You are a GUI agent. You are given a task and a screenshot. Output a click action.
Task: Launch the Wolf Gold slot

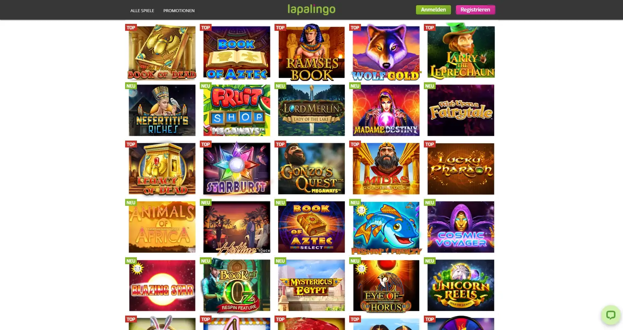click(386, 52)
